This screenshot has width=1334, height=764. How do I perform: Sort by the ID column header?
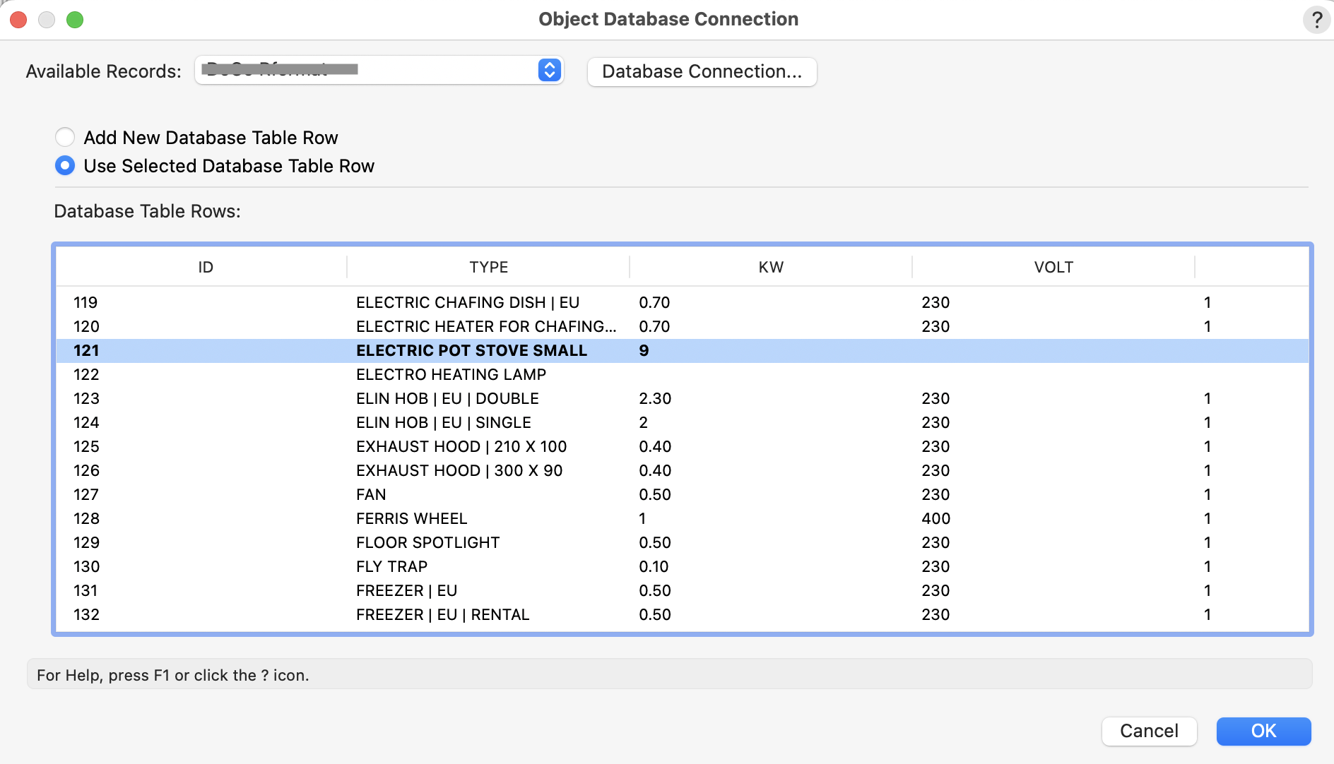(204, 267)
